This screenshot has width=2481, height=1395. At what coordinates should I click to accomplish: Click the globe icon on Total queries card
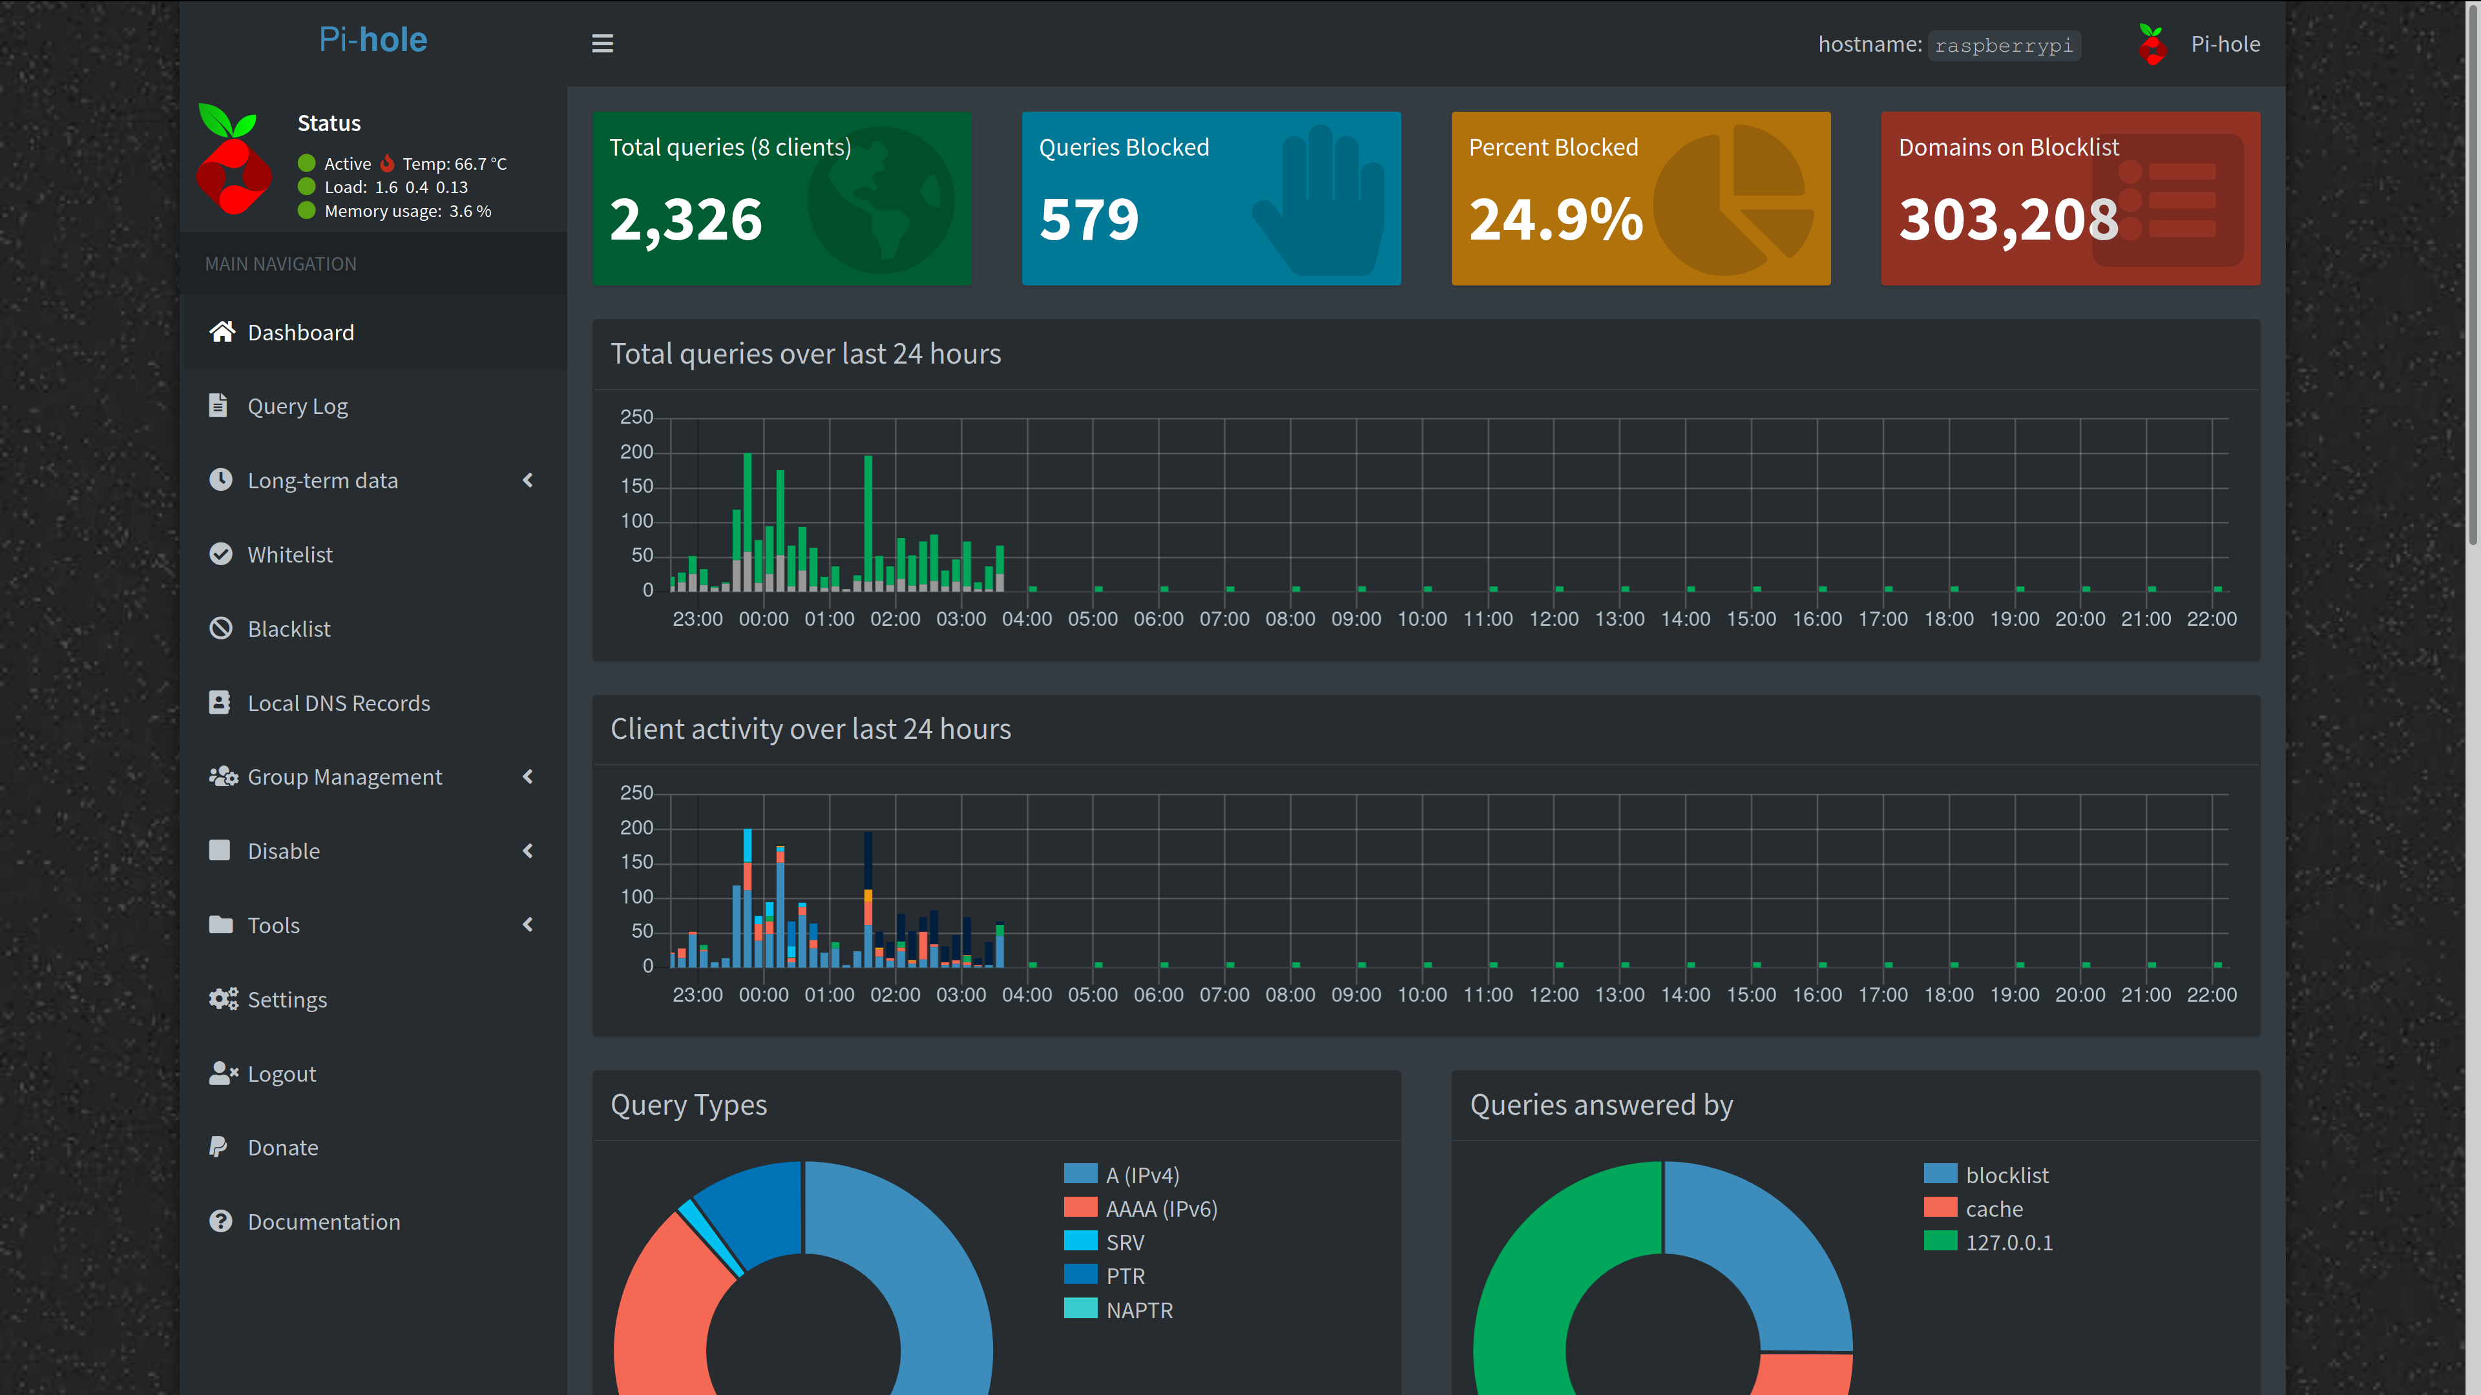(x=881, y=200)
